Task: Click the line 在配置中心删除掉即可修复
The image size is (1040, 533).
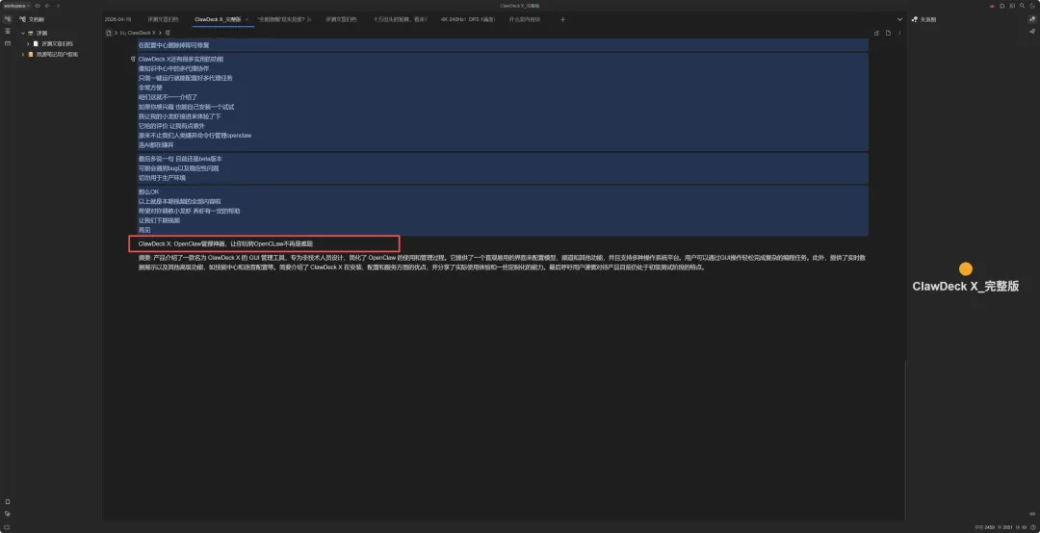Action: coord(173,45)
